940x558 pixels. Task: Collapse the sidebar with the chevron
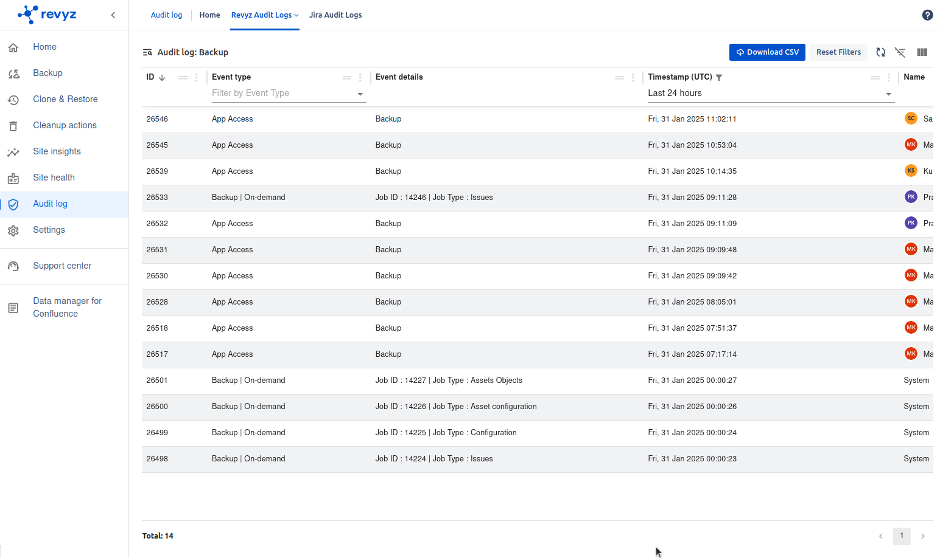113,15
